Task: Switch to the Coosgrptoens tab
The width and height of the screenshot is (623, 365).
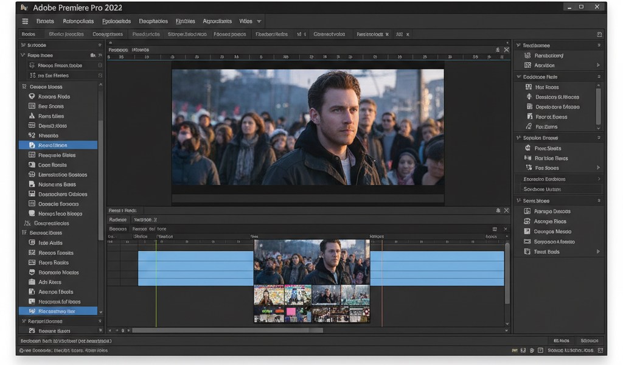Action: click(108, 34)
